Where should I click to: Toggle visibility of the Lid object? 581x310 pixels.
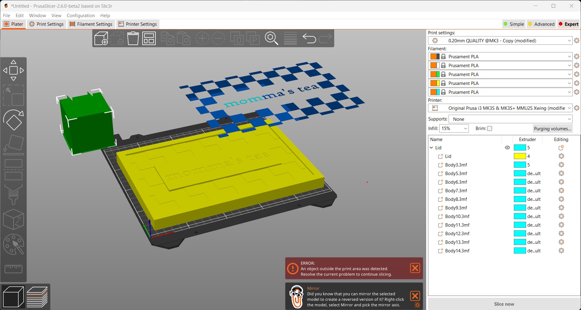(507, 147)
